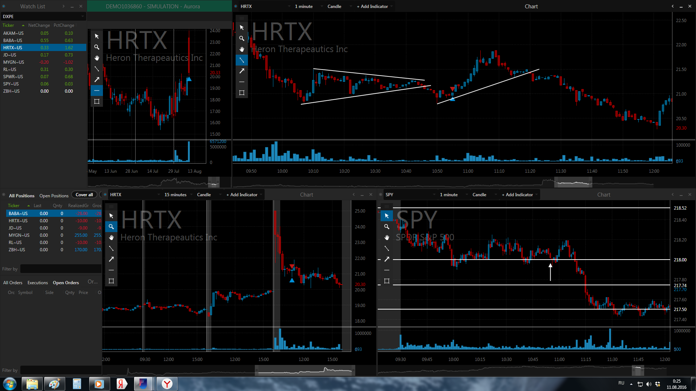Image resolution: width=696 pixels, height=391 pixels.
Task: Select hand tool on HRTX 15 minutes chart
Action: [x=111, y=237]
